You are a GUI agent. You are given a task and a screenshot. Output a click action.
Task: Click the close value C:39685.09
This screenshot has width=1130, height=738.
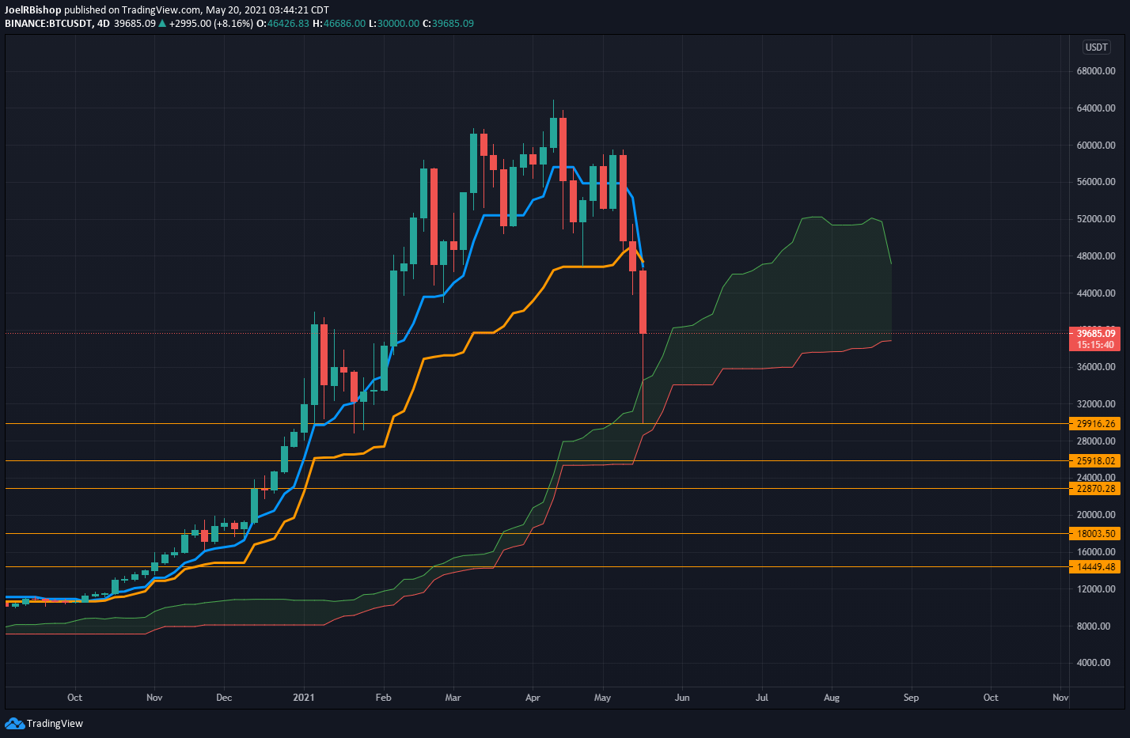point(448,24)
